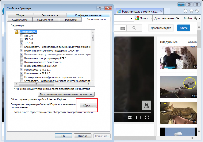Click settings list scroll-right arrow

pyautogui.click(x=88, y=84)
